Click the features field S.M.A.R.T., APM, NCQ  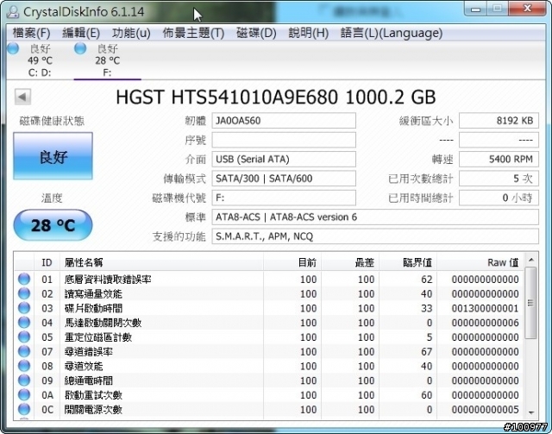[x=375, y=236]
